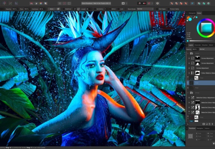This screenshot has width=215, height=149.
Task: Click the Auto White Balance icon
Action: (46, 3)
